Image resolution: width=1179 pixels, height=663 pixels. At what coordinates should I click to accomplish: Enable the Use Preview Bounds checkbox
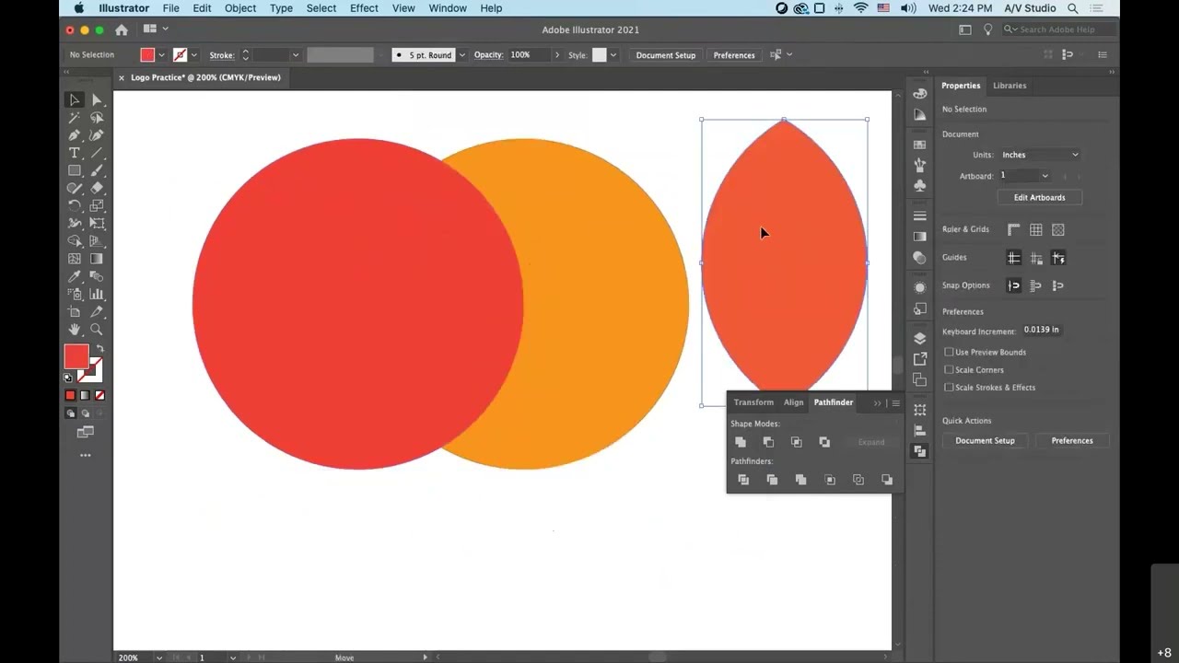tap(950, 352)
